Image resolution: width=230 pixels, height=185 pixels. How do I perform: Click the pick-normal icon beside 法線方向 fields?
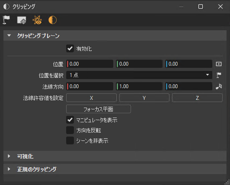(219, 86)
